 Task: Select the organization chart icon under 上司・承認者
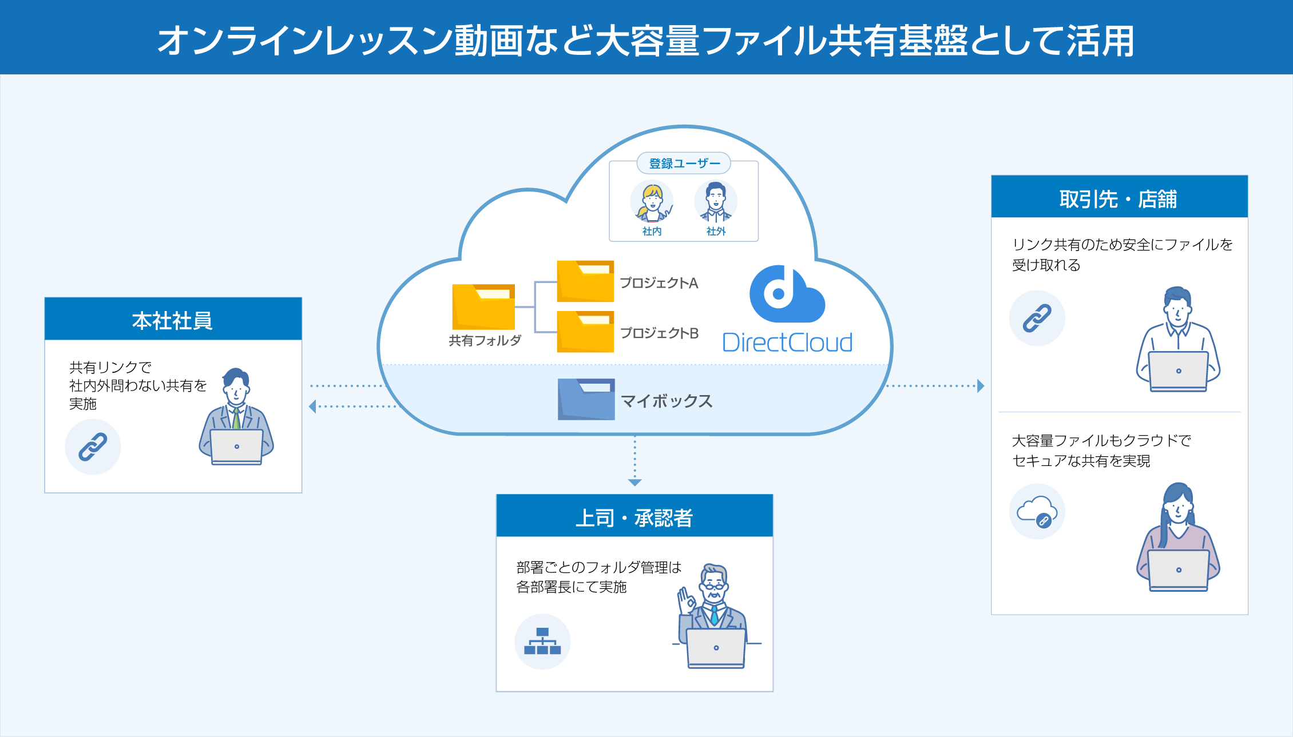pos(542,642)
